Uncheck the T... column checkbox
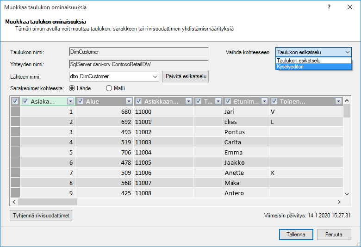The height and width of the screenshot is (247, 361). [x=198, y=101]
